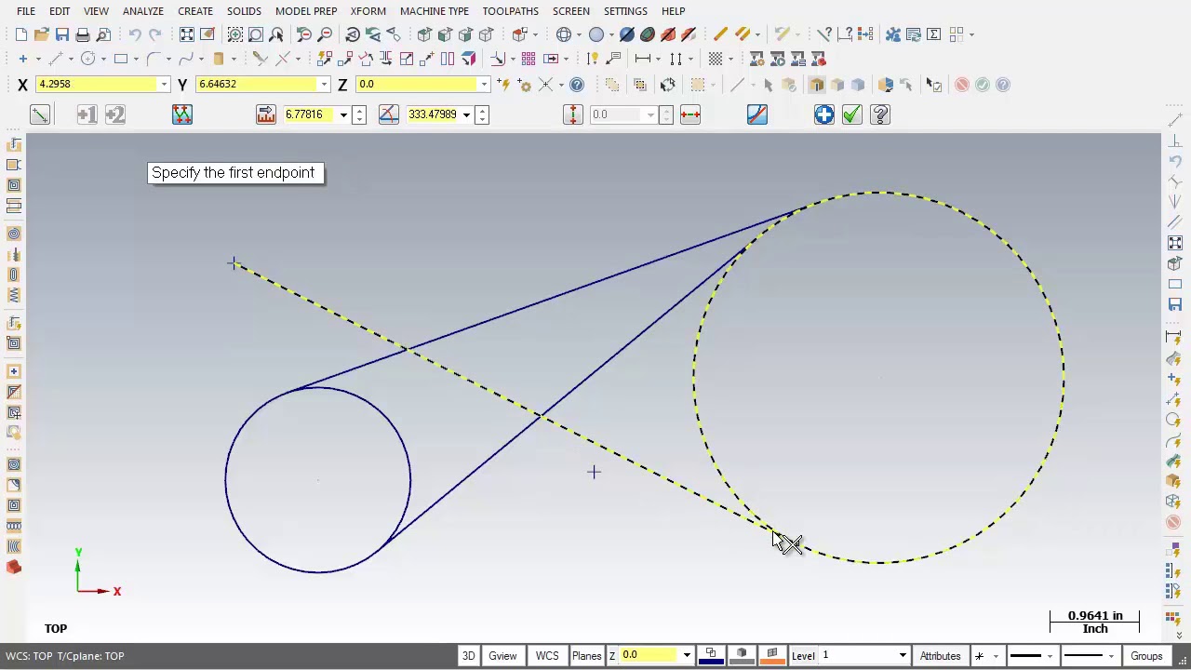Open the ANALYZE menu
The width and height of the screenshot is (1191, 670).
coord(143,11)
